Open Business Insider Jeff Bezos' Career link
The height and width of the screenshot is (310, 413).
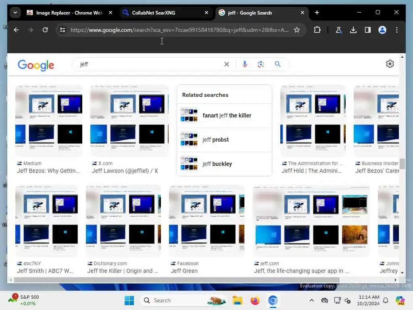point(377,171)
